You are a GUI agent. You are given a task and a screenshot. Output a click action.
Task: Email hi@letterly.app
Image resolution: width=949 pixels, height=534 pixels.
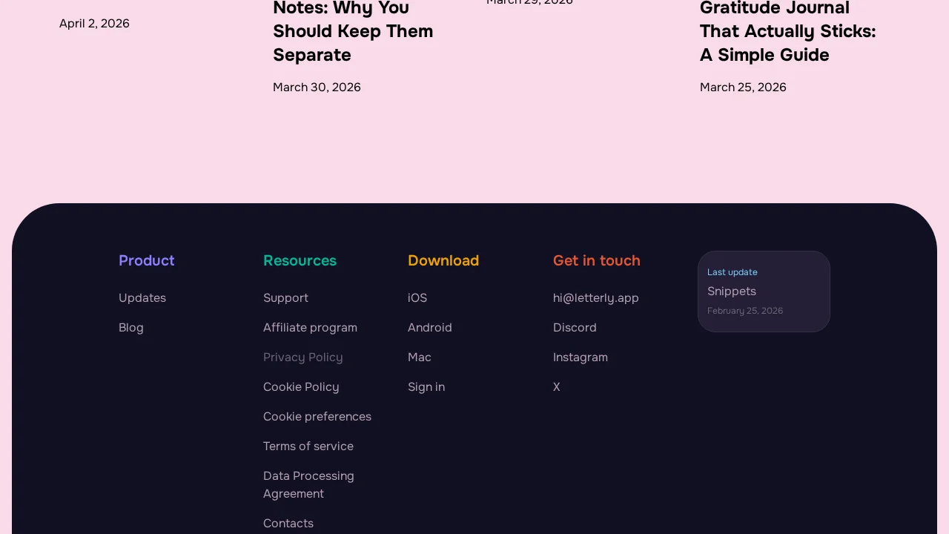(596, 297)
